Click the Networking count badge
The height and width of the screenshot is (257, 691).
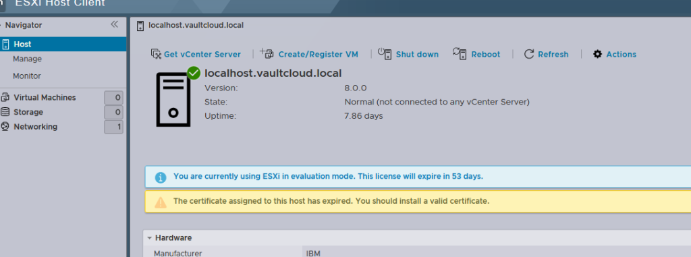point(113,127)
